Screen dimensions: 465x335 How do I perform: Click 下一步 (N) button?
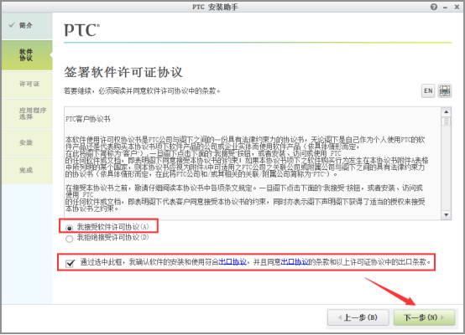point(424,317)
